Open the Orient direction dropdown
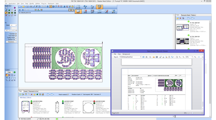This screenshot has width=216, height=120. point(13,25)
